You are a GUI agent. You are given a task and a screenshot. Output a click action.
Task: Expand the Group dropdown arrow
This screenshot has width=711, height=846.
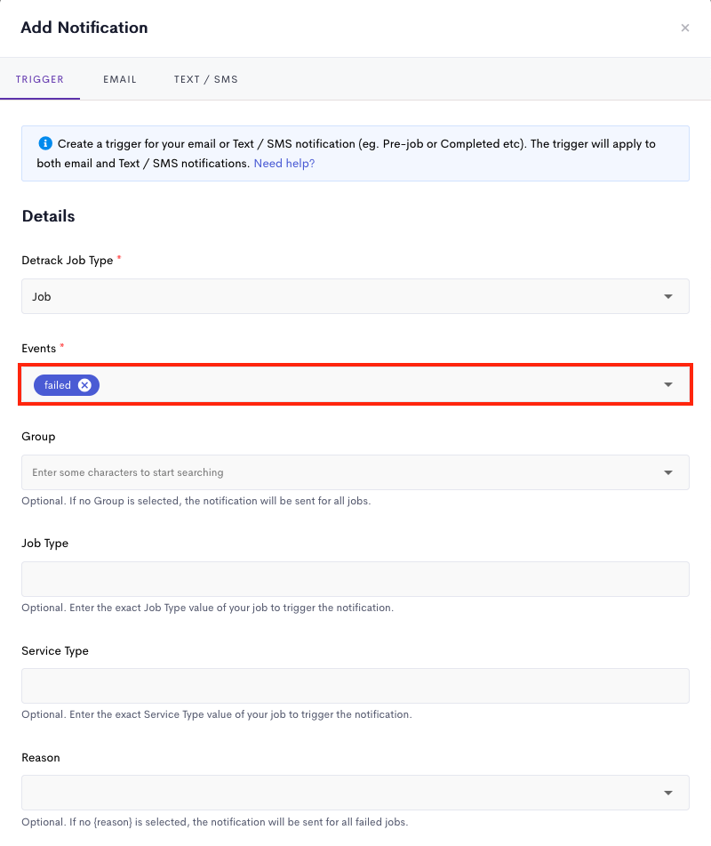coord(668,472)
